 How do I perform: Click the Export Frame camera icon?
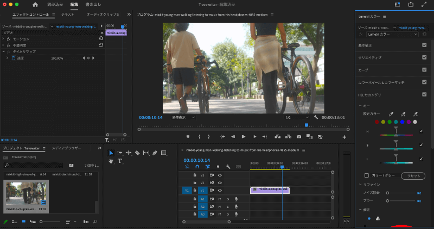(298, 136)
